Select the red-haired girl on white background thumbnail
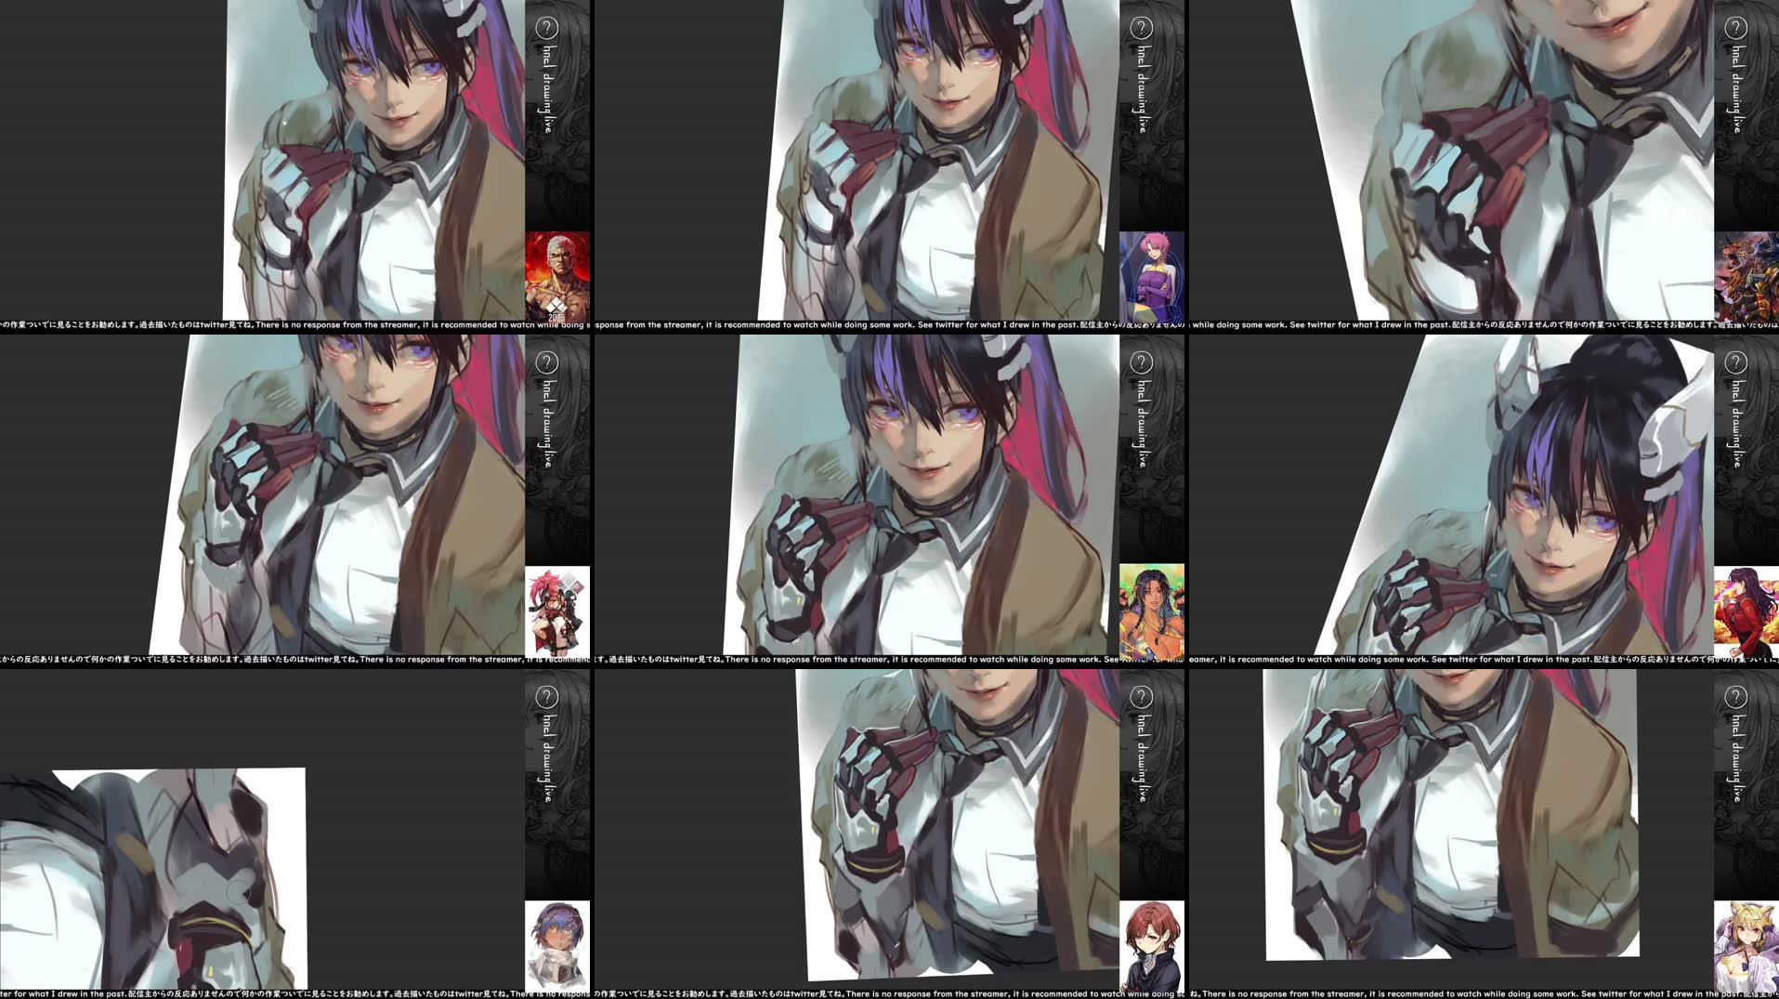 click(557, 611)
